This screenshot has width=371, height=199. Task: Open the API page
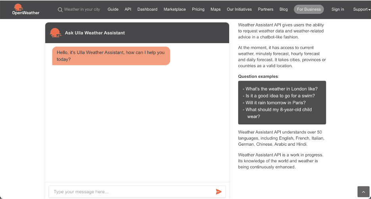[x=128, y=9]
